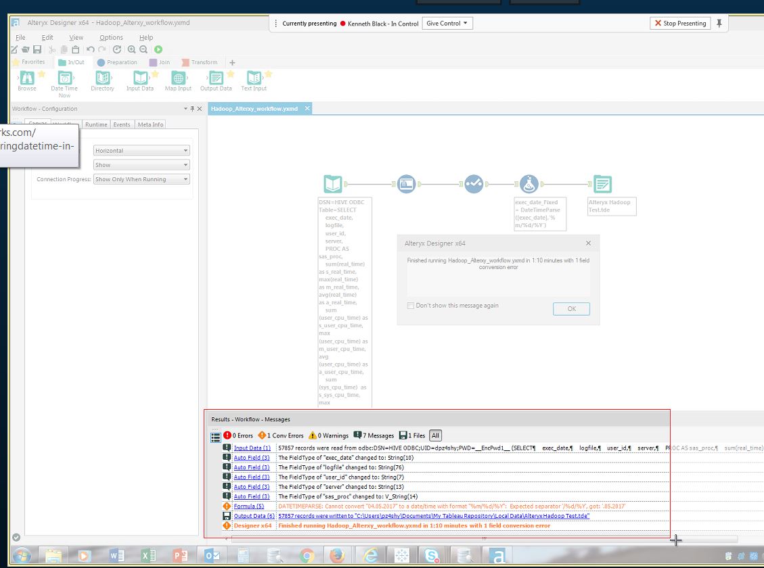Image resolution: width=764 pixels, height=568 pixels.
Task: Open the Edit menu
Action: click(x=47, y=37)
